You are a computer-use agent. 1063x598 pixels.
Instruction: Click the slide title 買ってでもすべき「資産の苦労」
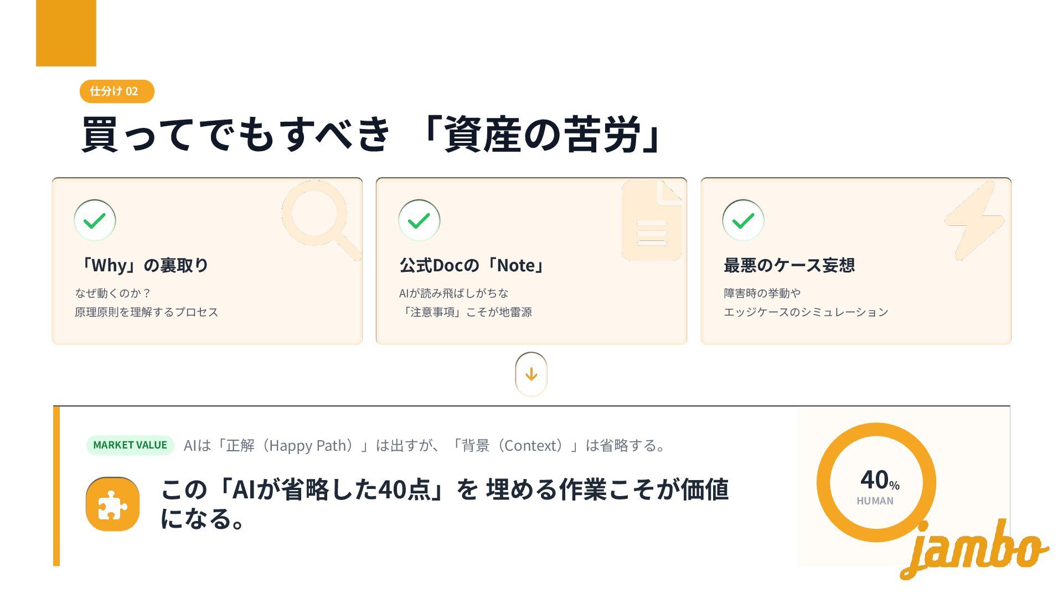pyautogui.click(x=372, y=134)
